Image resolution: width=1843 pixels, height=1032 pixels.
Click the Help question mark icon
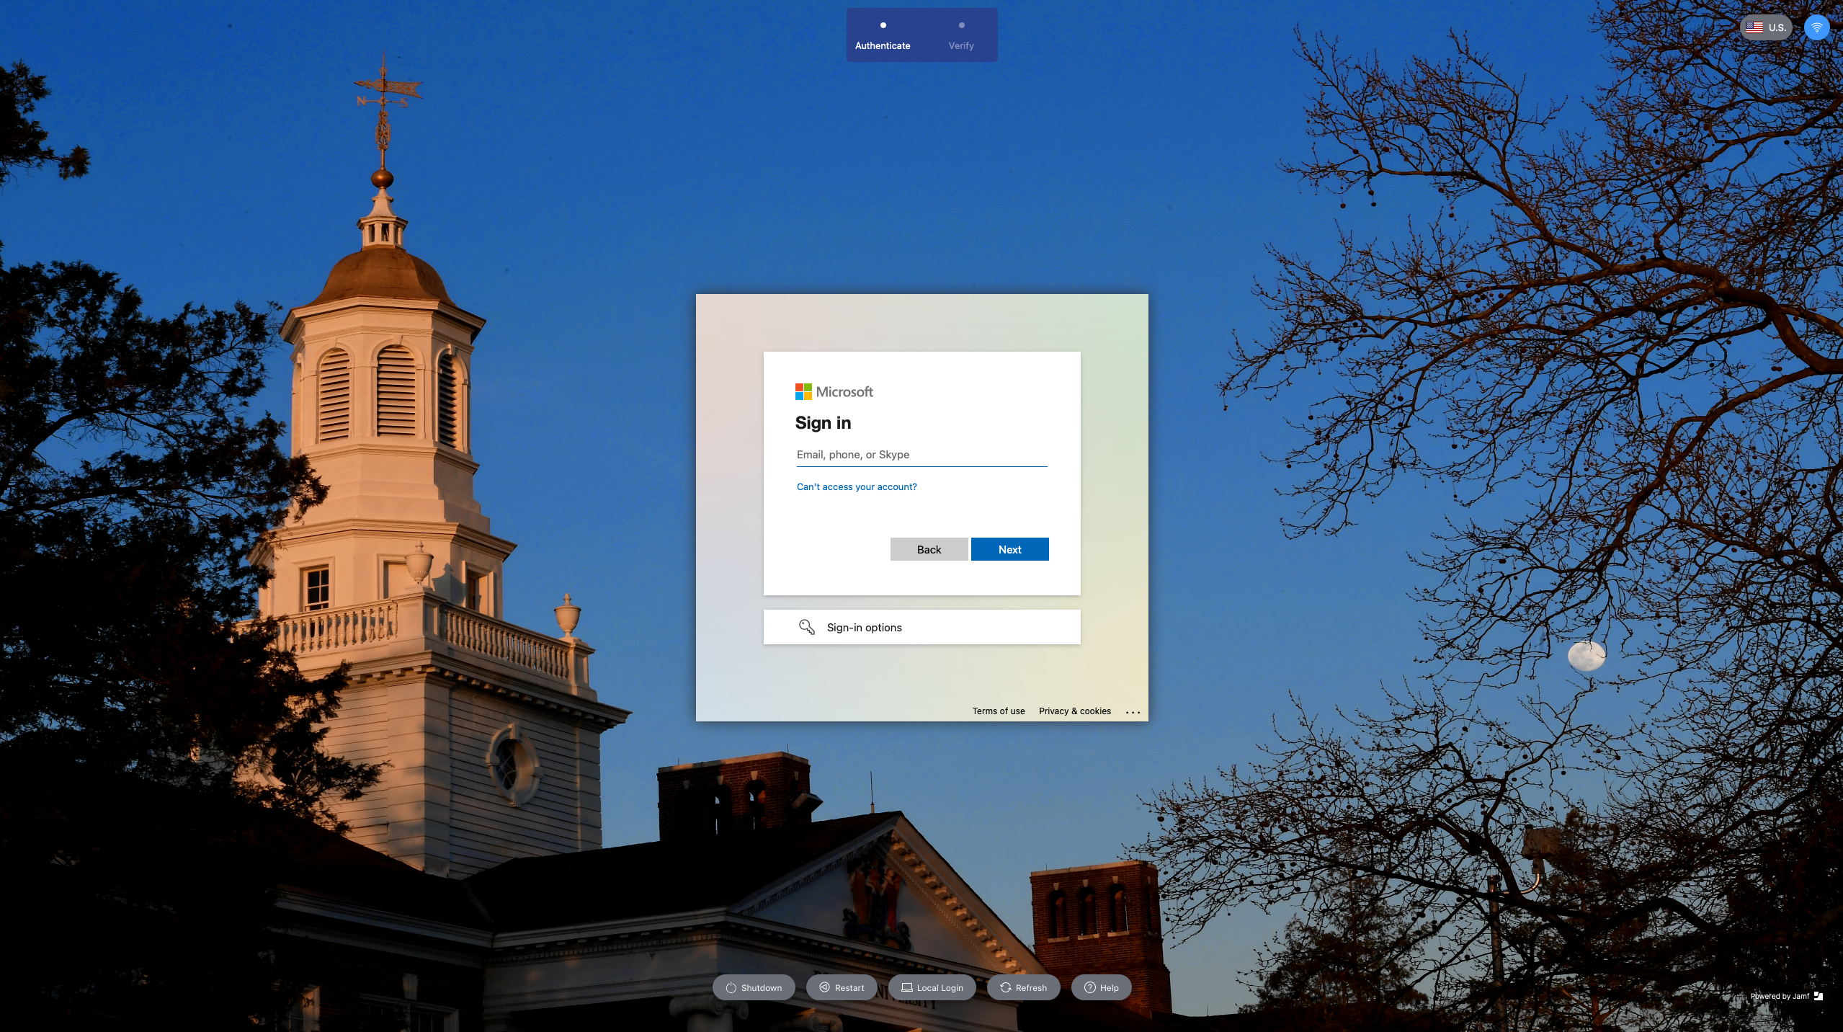click(1089, 987)
